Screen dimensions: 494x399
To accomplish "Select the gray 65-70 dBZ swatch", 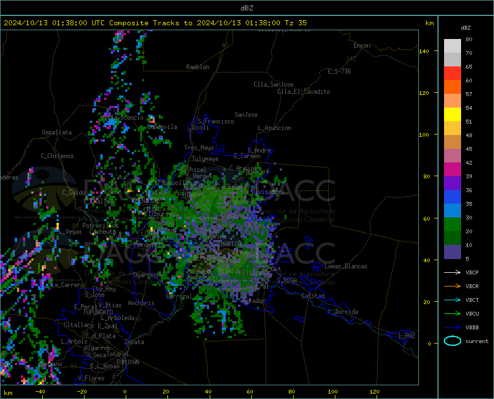I will (x=452, y=60).
